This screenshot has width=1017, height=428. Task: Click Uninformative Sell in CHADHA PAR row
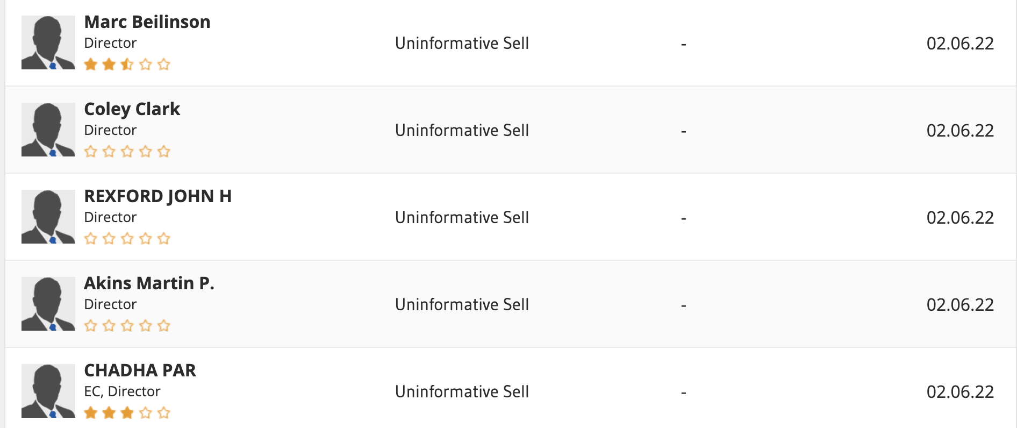point(462,391)
